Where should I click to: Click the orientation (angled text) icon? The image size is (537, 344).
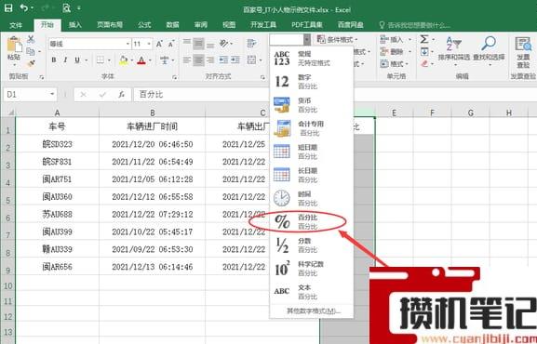click(224, 43)
